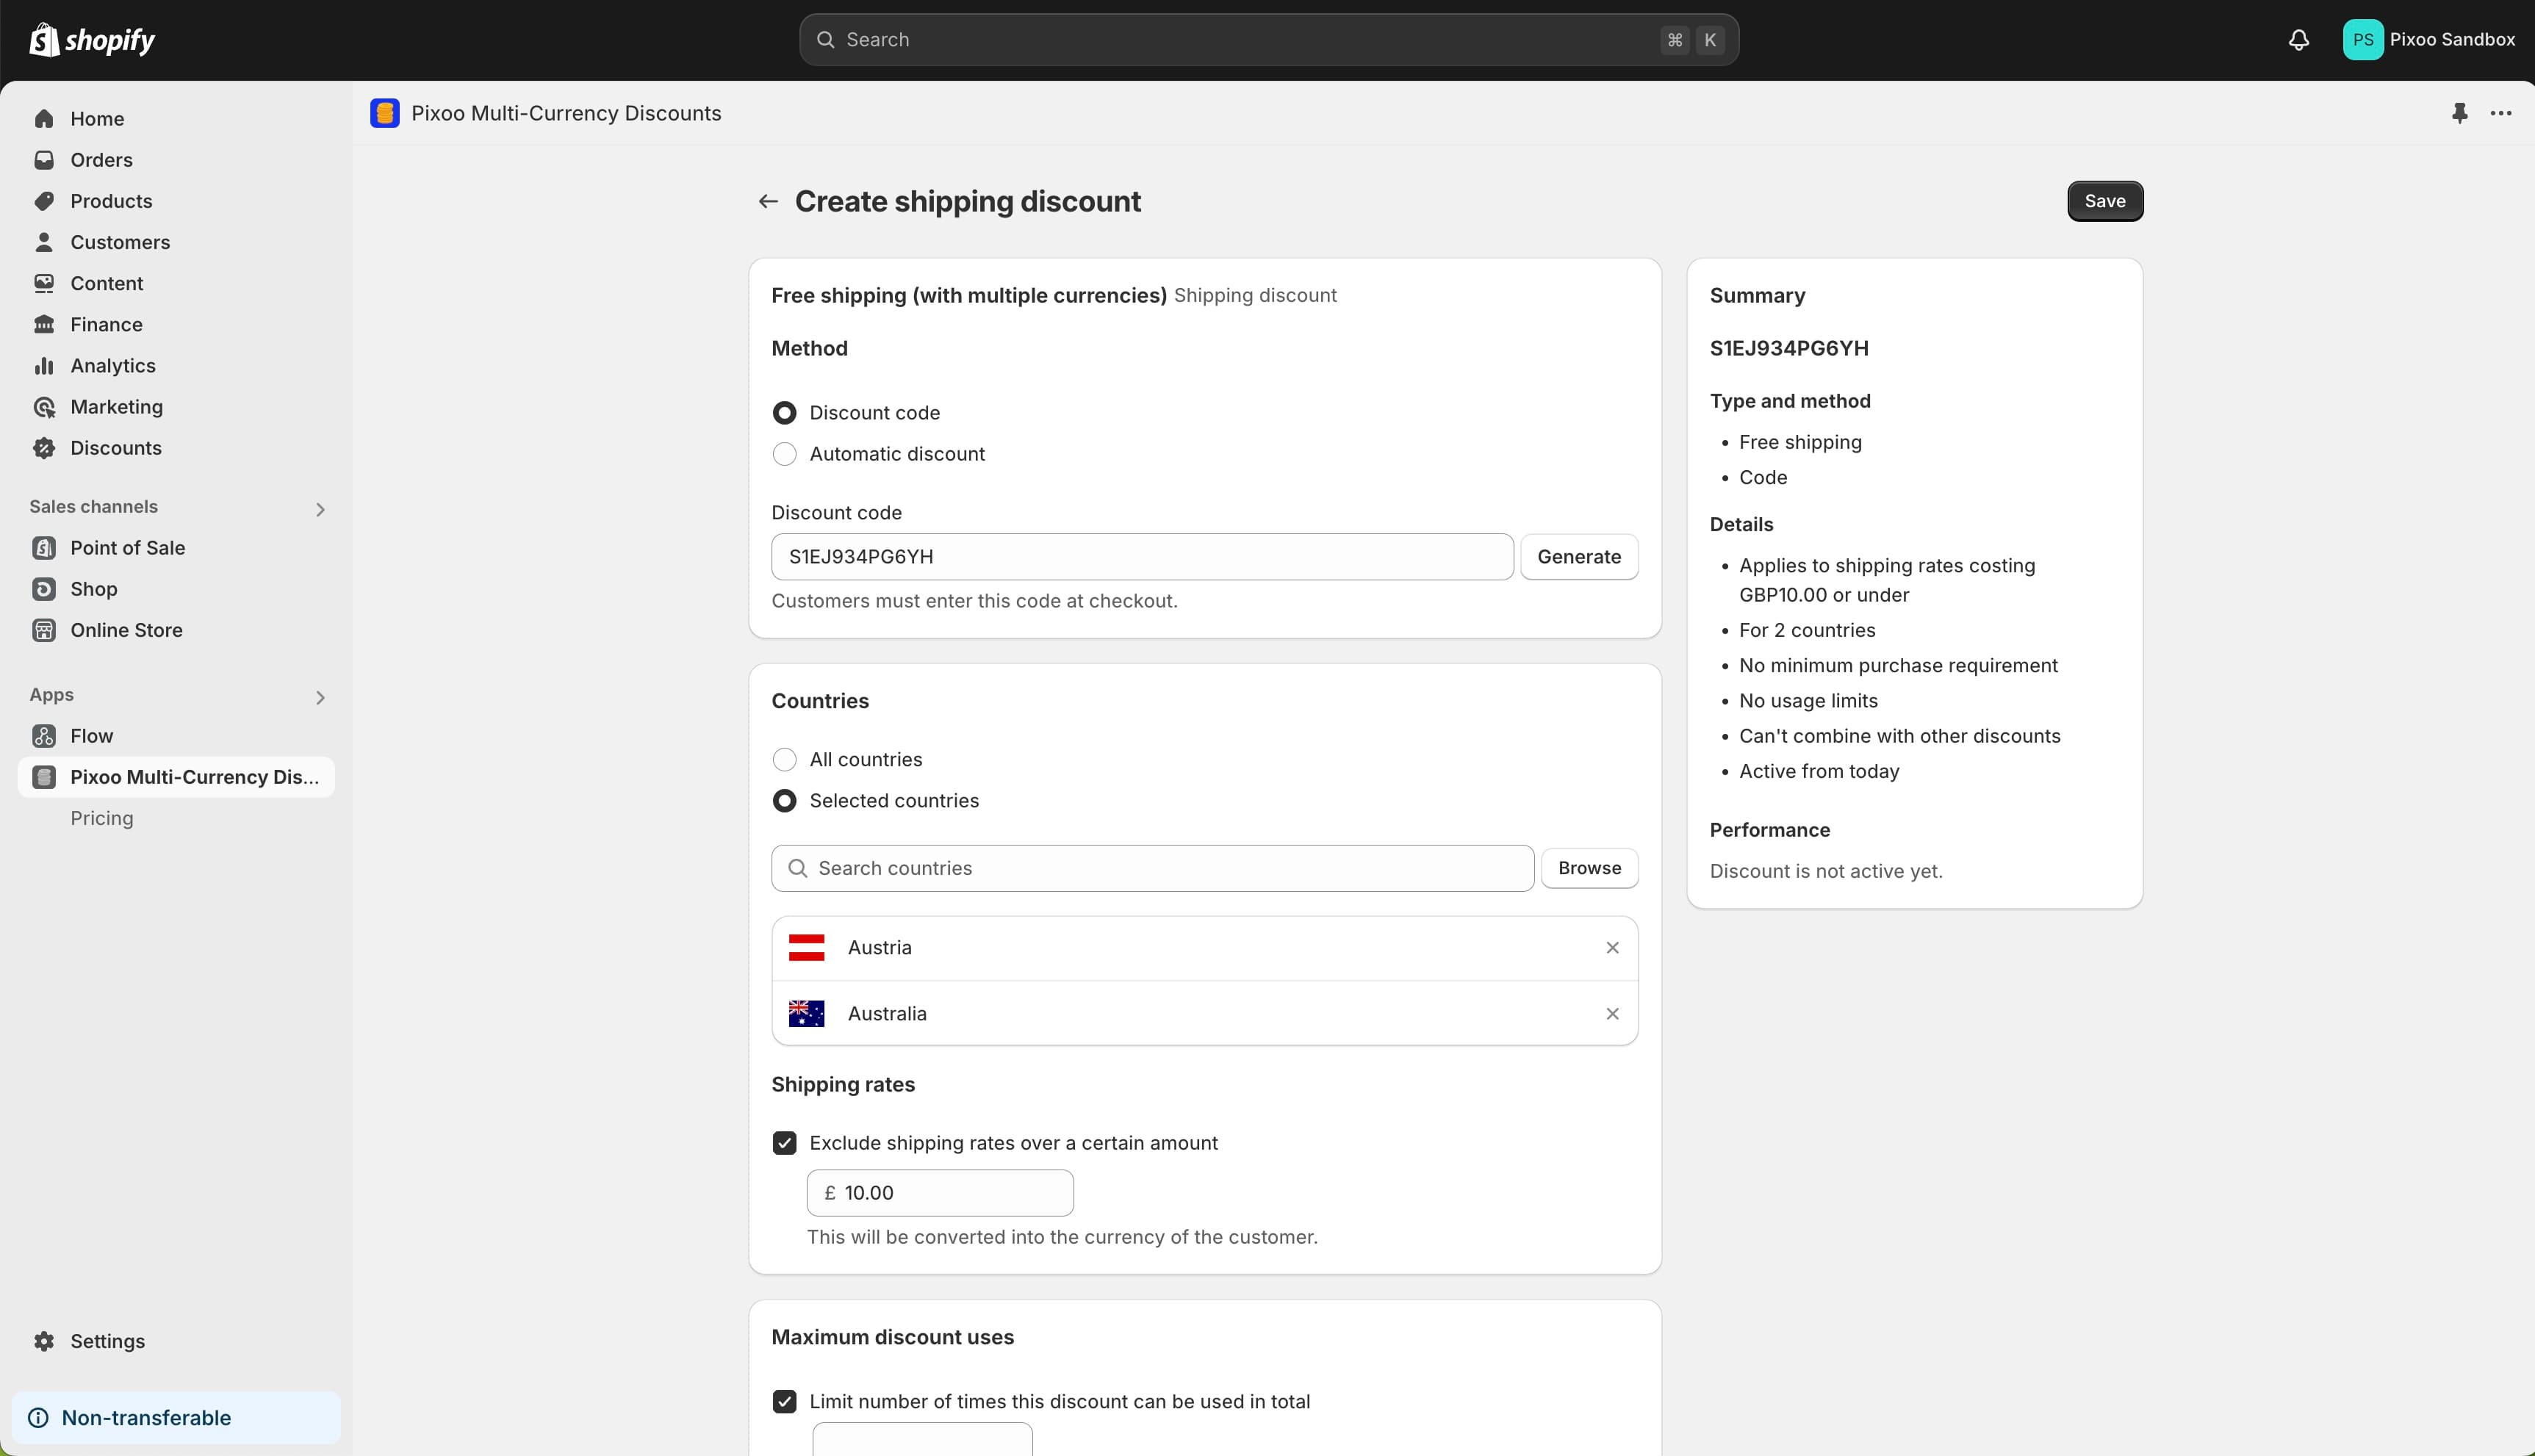2535x1456 pixels.
Task: Click the Analytics bar chart icon
Action: (x=44, y=366)
